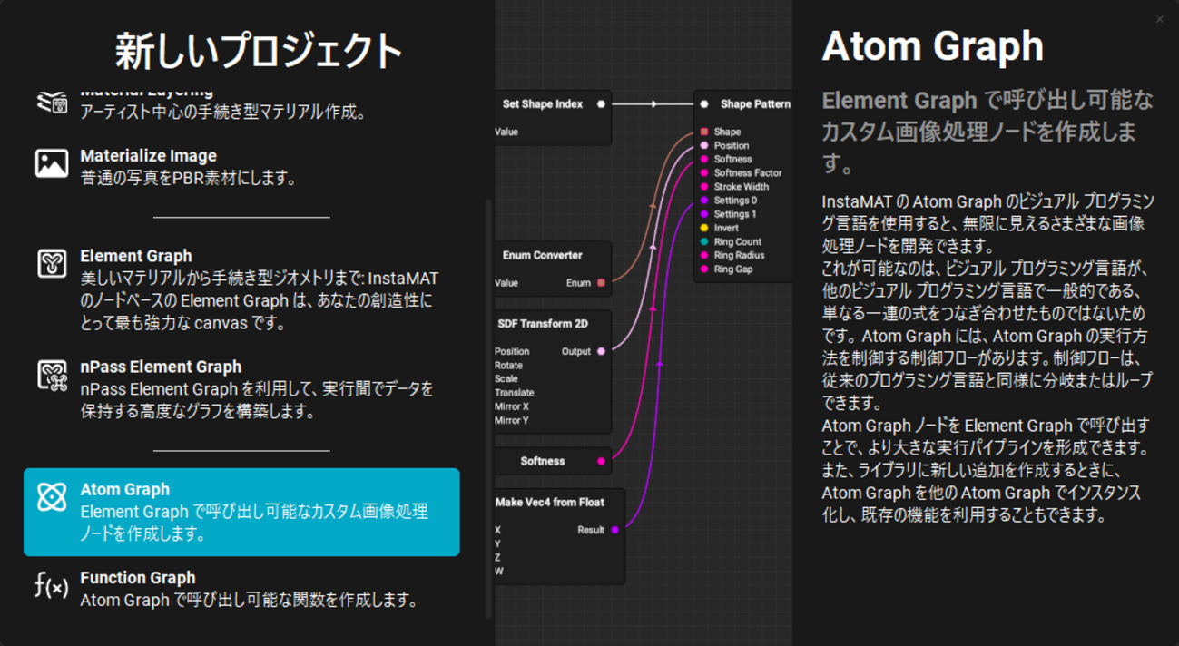
Task: Click the teal Ring Count input pin
Action: (x=704, y=242)
